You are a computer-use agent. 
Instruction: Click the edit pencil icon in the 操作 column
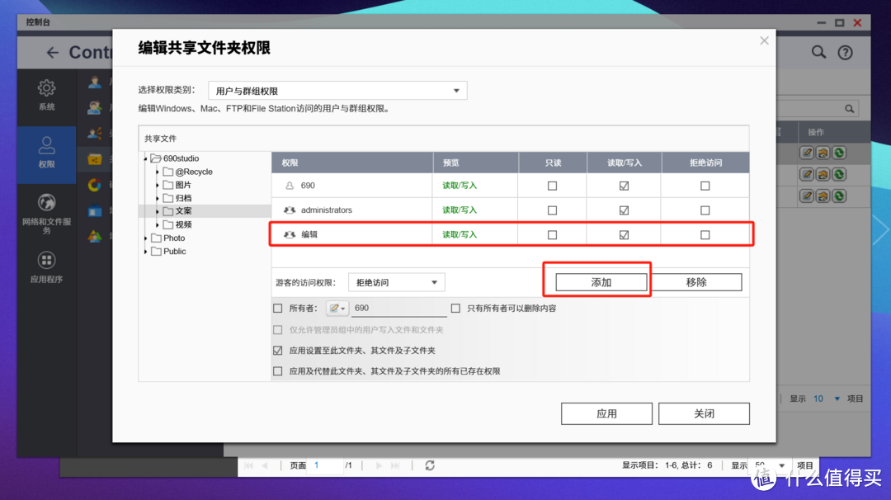tap(806, 152)
